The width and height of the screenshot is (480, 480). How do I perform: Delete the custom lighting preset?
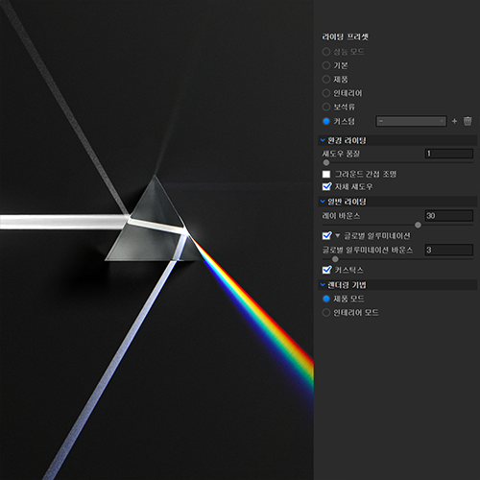[x=468, y=121]
